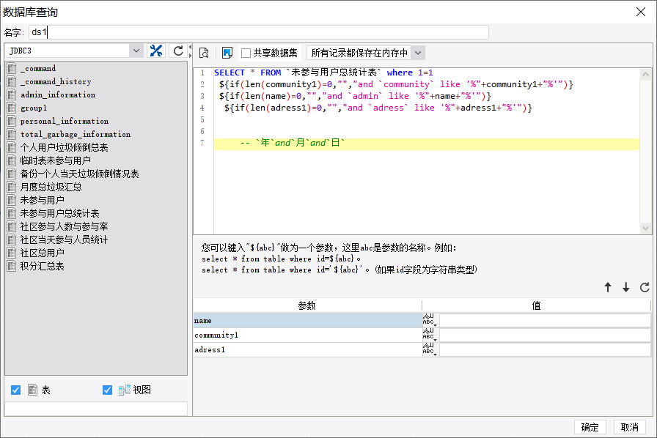
Task: Expand the JDBC3 connection dropdown
Action: click(136, 51)
